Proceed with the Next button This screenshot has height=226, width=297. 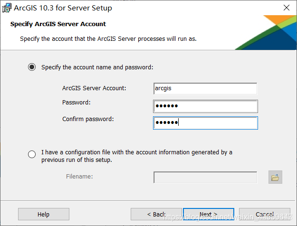click(209, 214)
